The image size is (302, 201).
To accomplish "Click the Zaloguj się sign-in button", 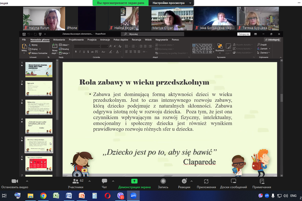I will [244, 34].
